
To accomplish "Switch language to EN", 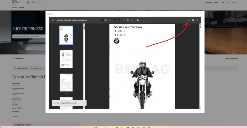I will 227,2.
